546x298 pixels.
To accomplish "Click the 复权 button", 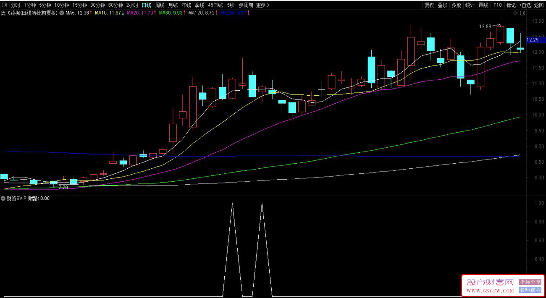I will 429,5.
